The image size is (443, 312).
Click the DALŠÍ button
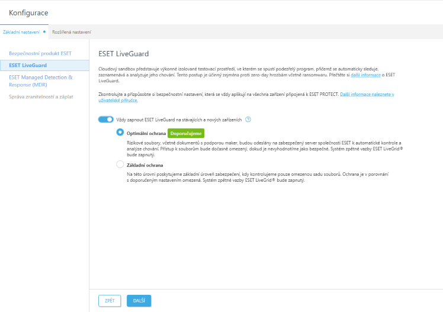click(x=139, y=301)
